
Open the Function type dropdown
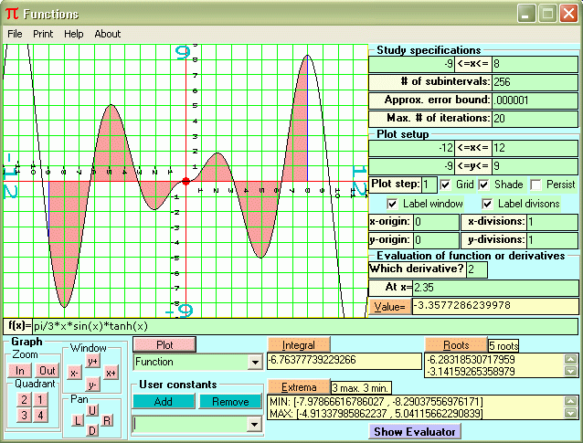coord(253,363)
